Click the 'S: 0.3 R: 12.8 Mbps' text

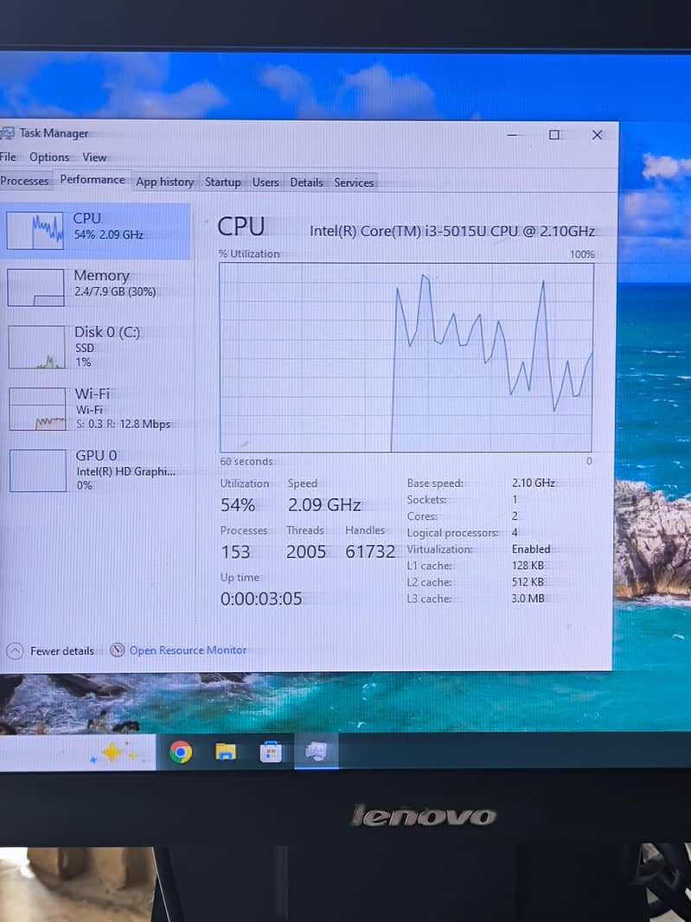click(124, 424)
